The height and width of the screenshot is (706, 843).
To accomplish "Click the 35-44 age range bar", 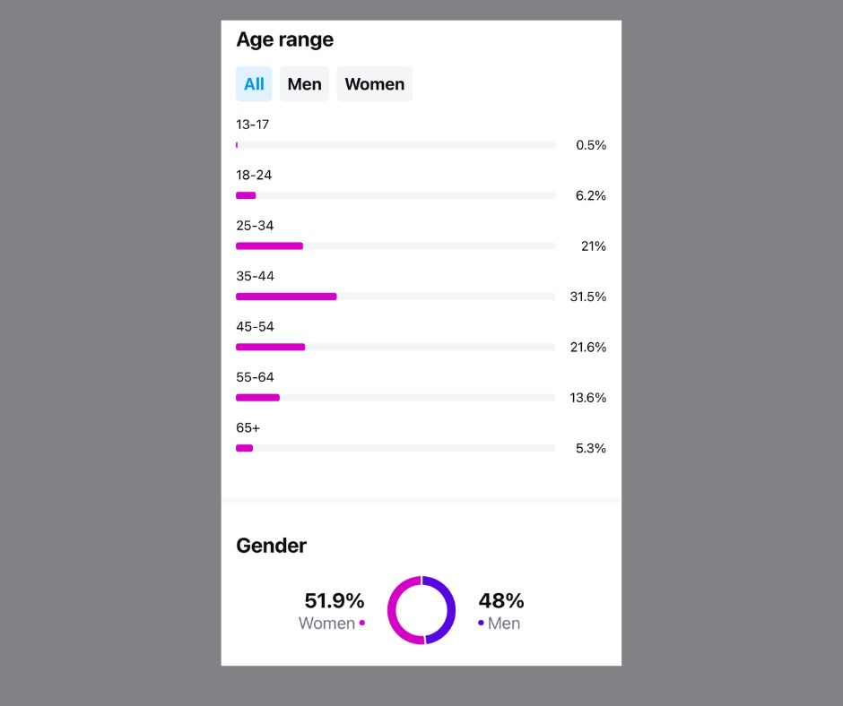I will coord(395,296).
